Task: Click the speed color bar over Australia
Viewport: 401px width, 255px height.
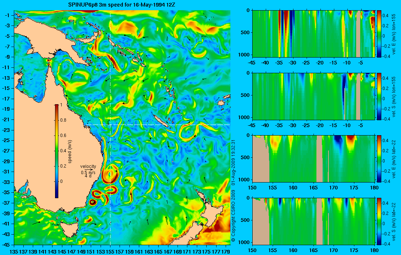Action: 57,151
